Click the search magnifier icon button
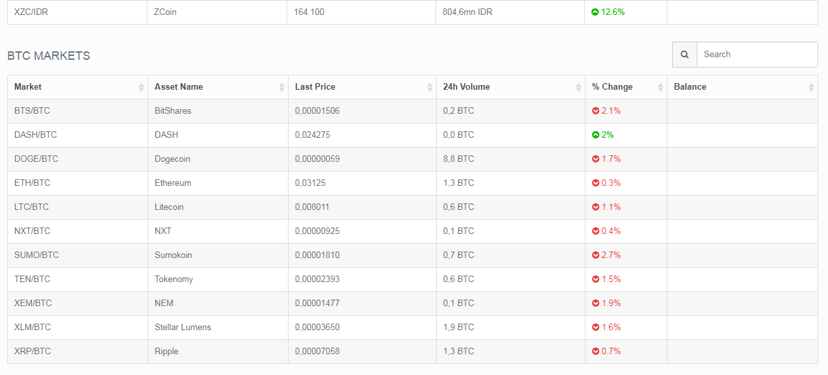Viewport: 828px width, 375px height. [684, 55]
